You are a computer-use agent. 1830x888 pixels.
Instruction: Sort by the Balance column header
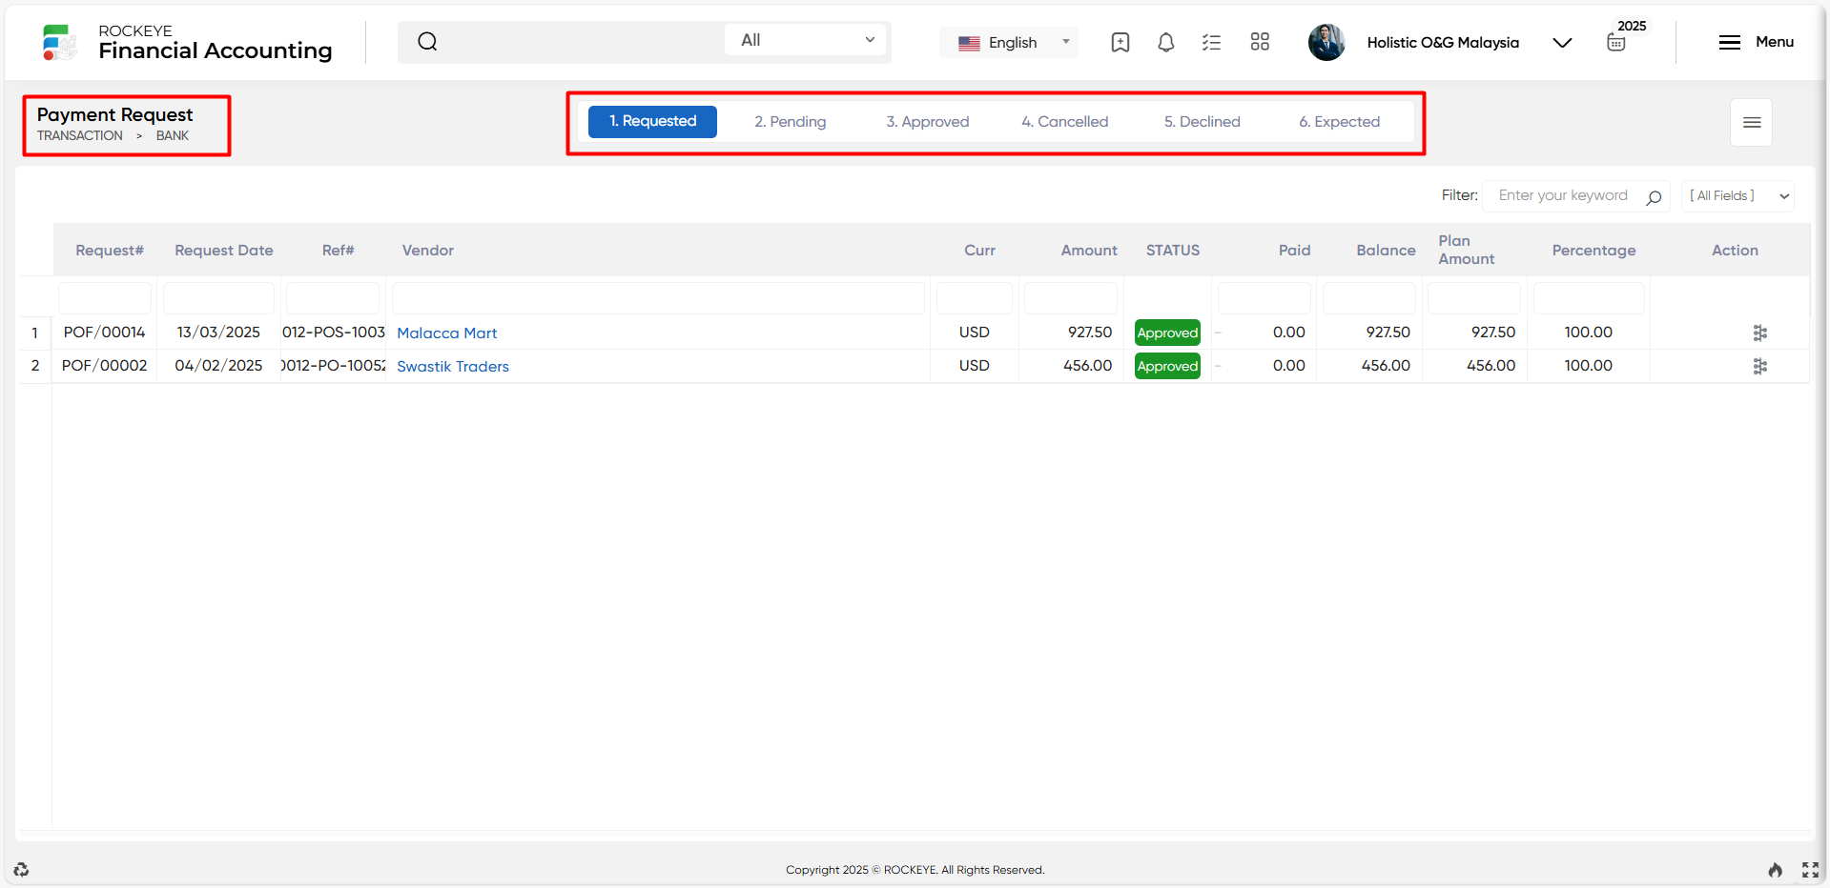click(x=1386, y=251)
